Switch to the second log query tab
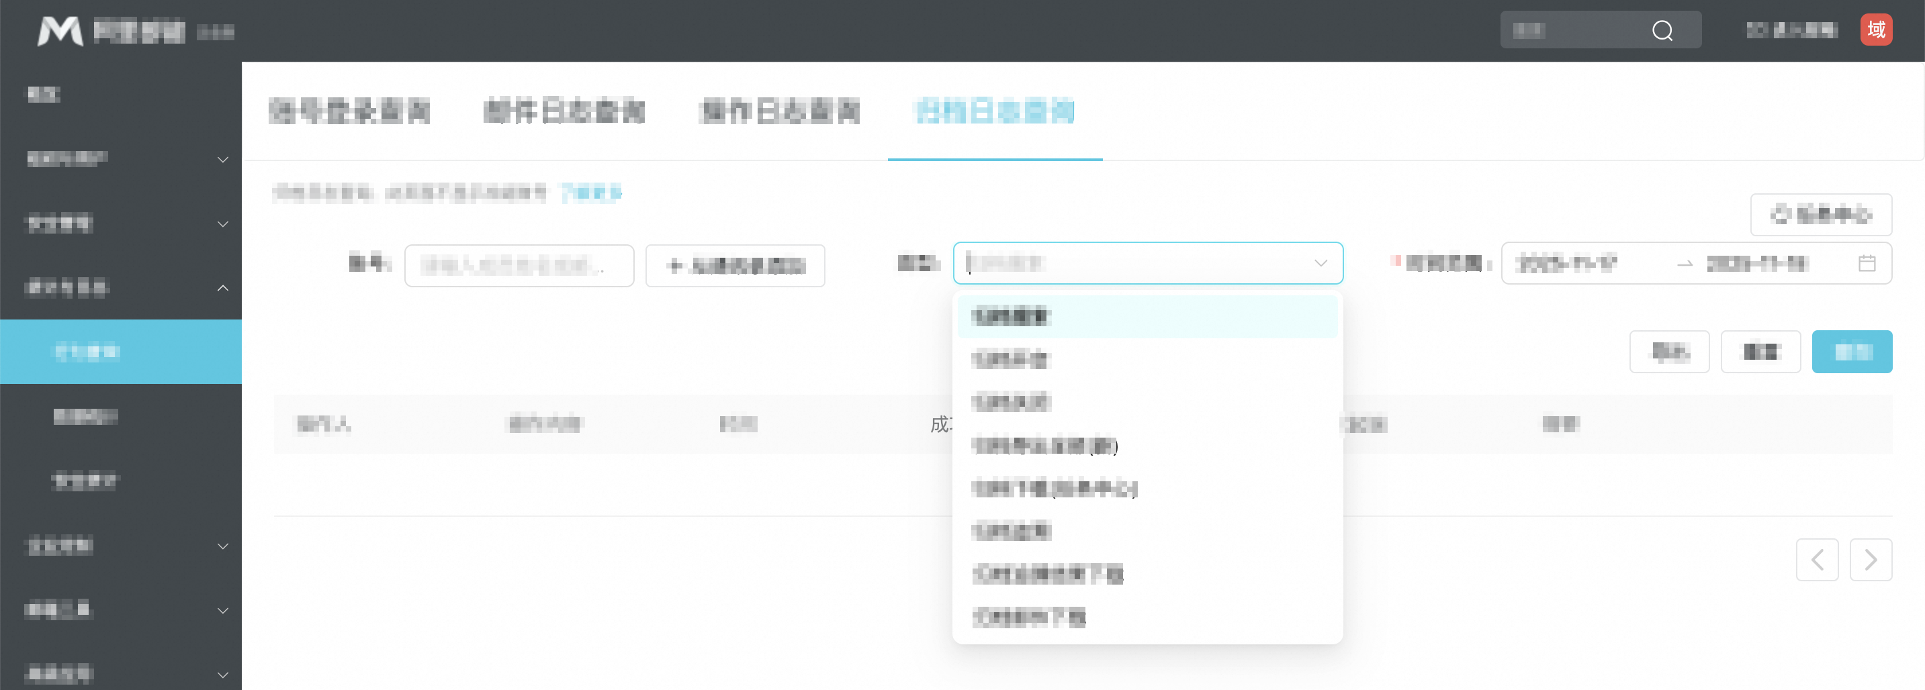 (564, 111)
